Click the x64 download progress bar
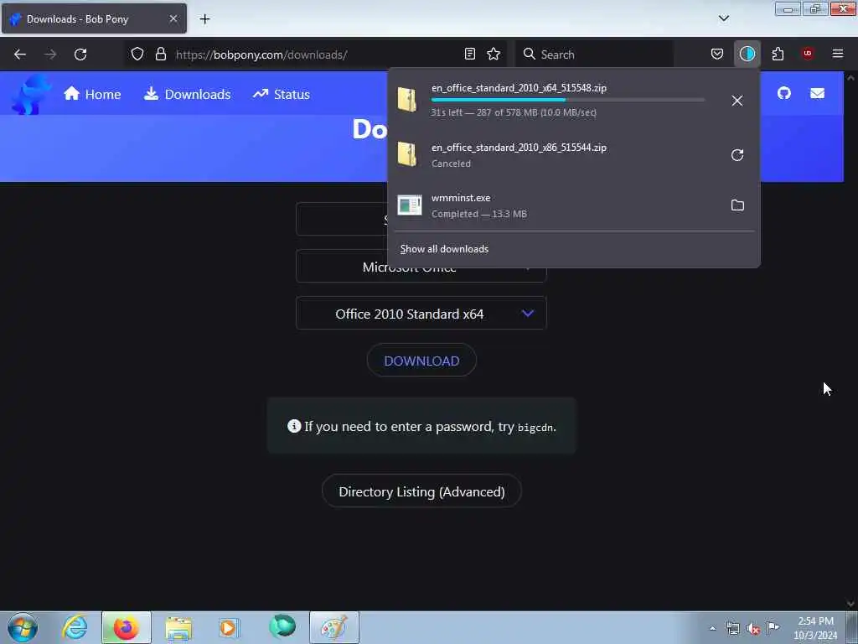The height and width of the screenshot is (644, 858). [x=568, y=101]
